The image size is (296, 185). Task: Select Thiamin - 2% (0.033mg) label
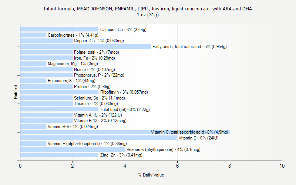point(96,104)
